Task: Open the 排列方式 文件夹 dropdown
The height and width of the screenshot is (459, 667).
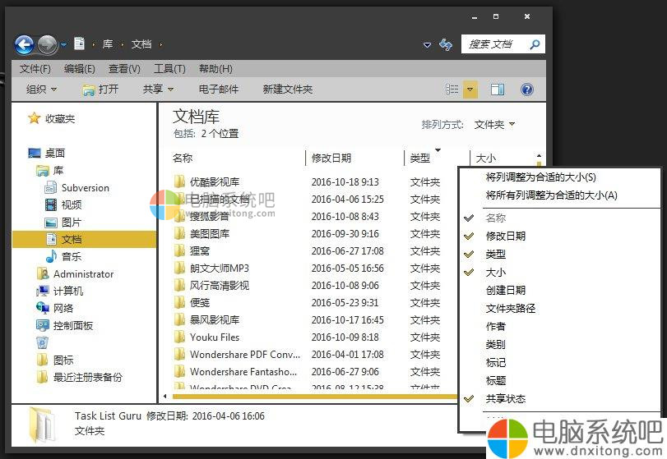Action: pyautogui.click(x=494, y=125)
